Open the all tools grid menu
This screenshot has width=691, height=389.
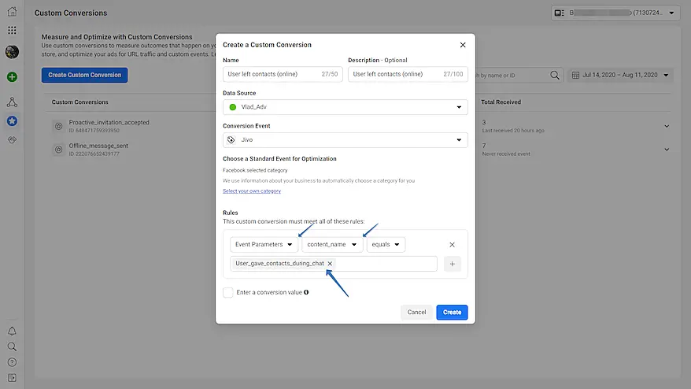pos(12,31)
